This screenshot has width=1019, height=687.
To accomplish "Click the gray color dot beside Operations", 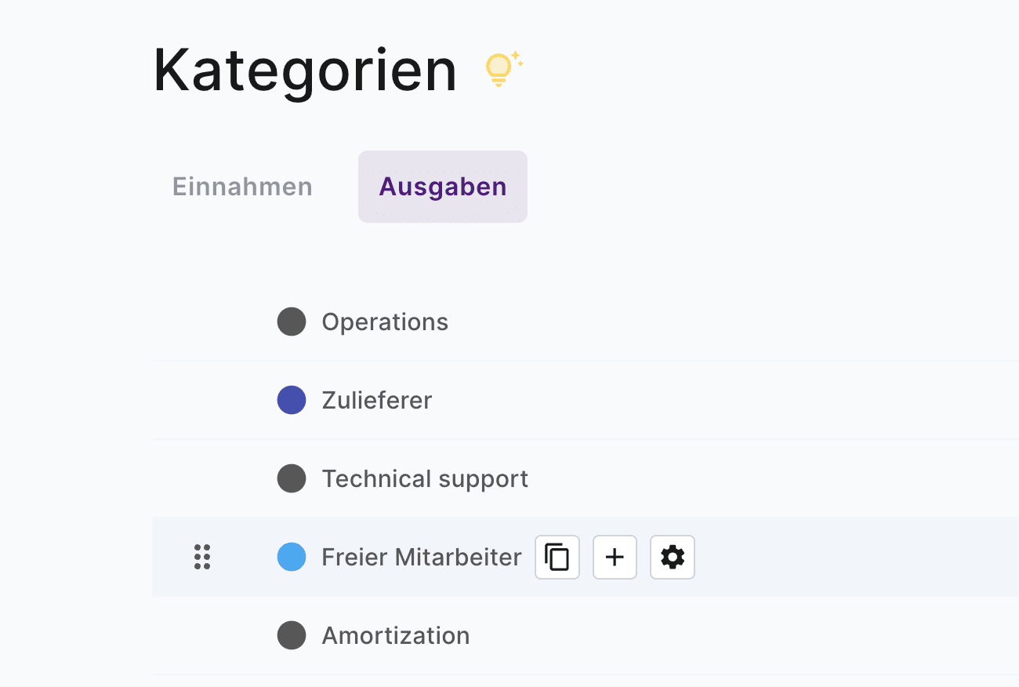I will pyautogui.click(x=292, y=322).
